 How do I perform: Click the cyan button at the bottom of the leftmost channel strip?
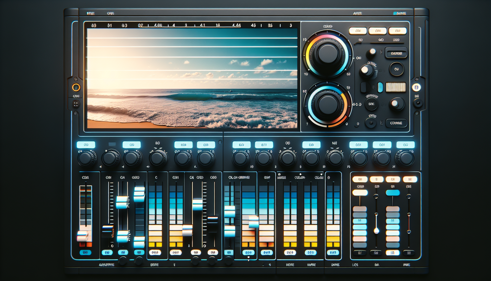[x=85, y=252]
